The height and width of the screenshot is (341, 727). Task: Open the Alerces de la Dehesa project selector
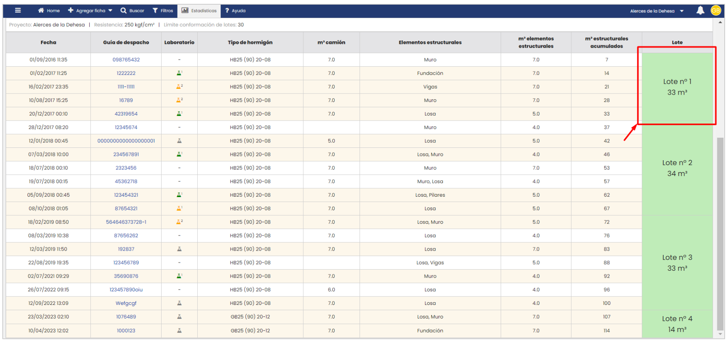tap(656, 11)
